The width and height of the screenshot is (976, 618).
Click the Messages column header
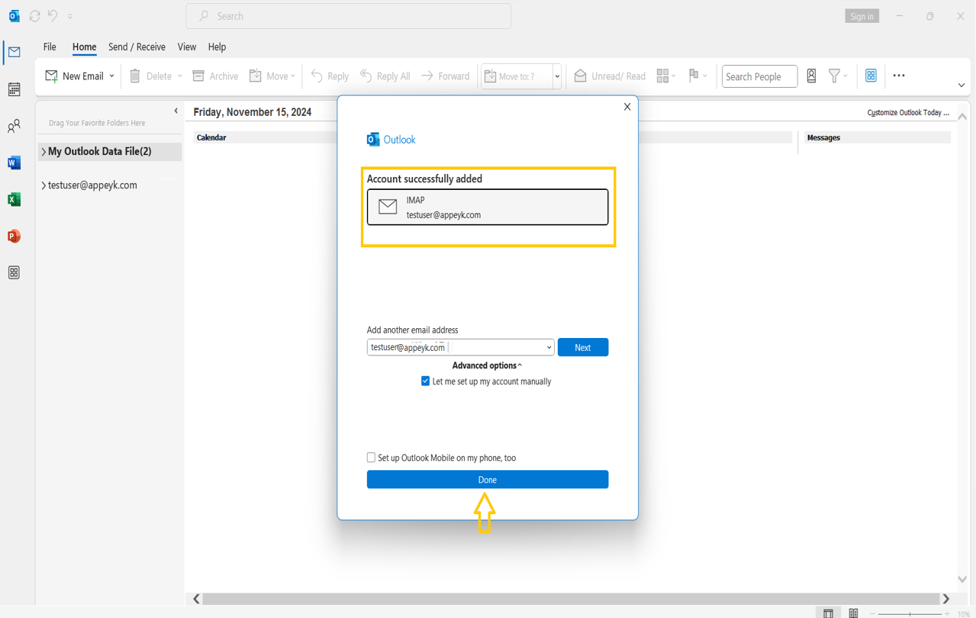pos(823,137)
